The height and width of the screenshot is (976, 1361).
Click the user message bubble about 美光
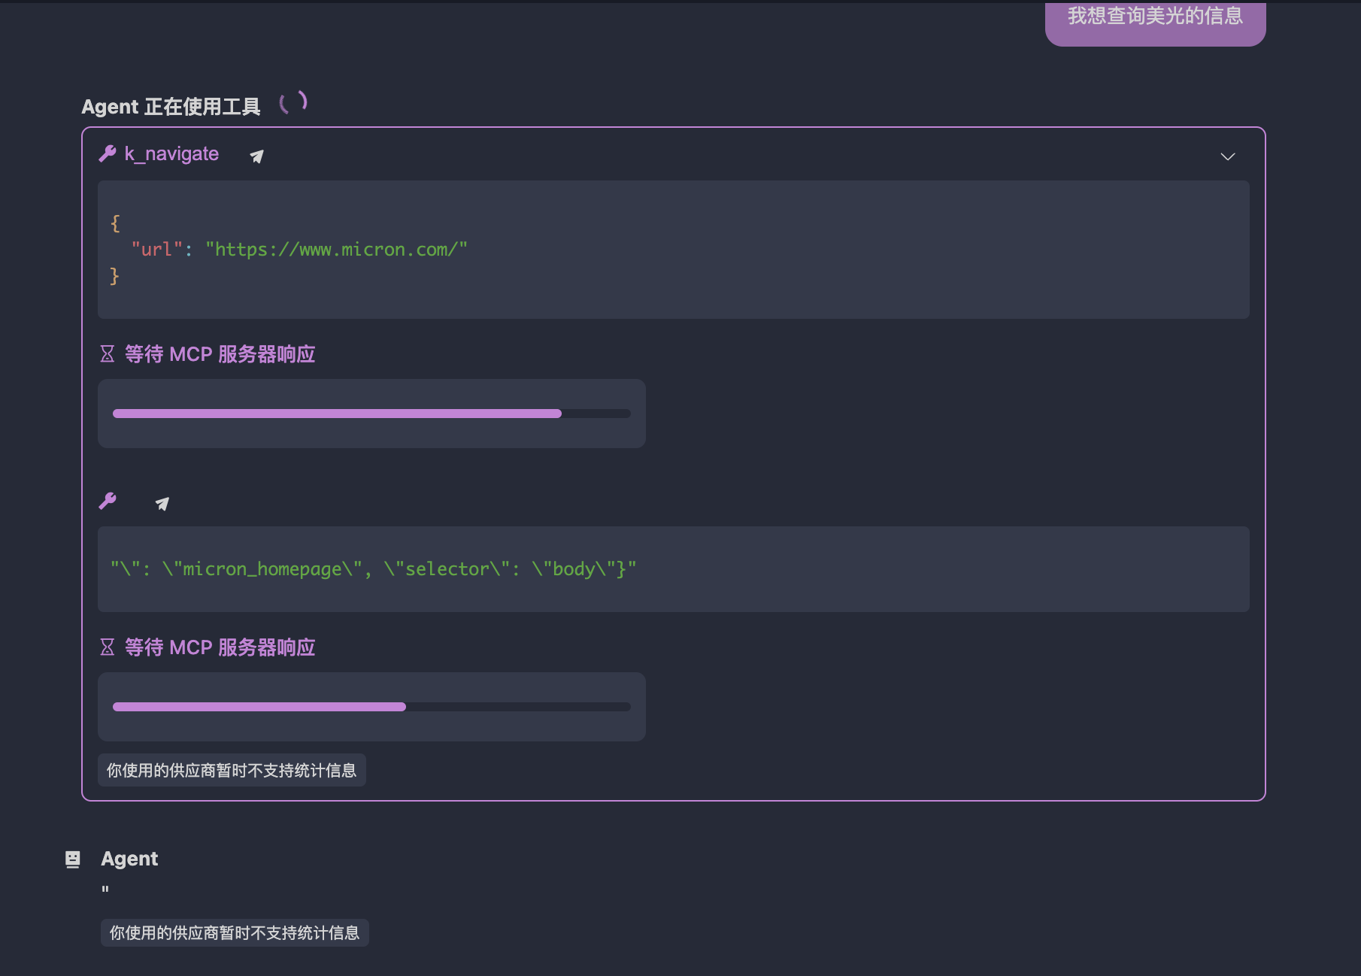click(1155, 18)
